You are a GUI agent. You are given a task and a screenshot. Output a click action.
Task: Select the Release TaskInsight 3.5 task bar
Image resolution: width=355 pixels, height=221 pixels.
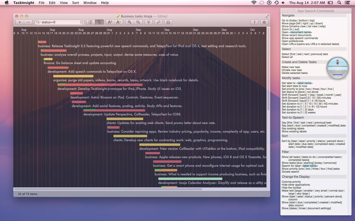coord(42,42)
